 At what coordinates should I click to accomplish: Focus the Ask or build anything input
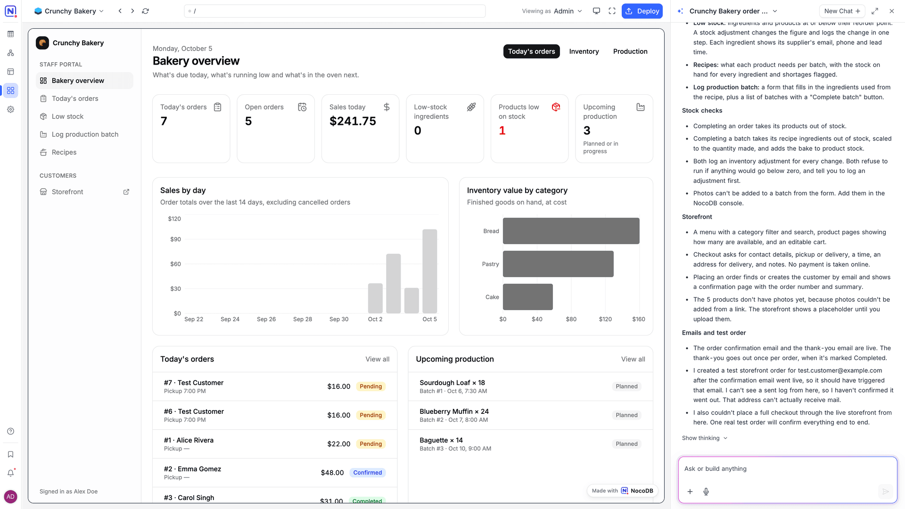pyautogui.click(x=787, y=469)
